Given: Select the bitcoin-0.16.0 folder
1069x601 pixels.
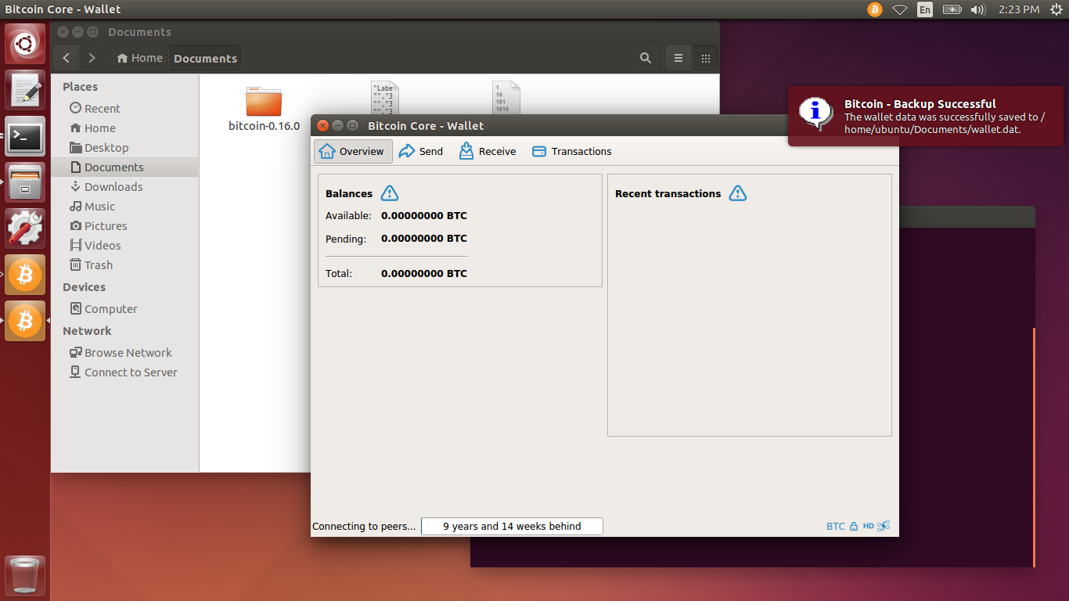Looking at the screenshot, I should [264, 109].
